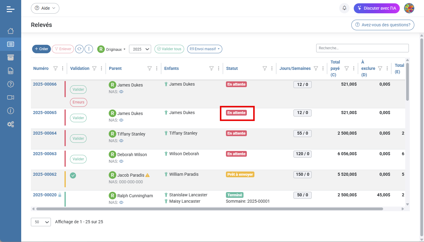Show the NAS for Deborah Wilson

tap(121, 161)
